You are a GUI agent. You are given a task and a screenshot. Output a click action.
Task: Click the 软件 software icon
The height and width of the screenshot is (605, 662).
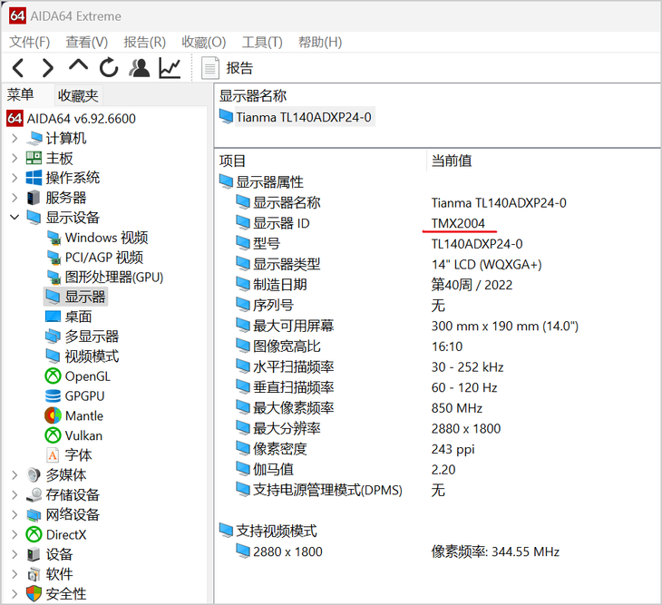pyautogui.click(x=34, y=574)
